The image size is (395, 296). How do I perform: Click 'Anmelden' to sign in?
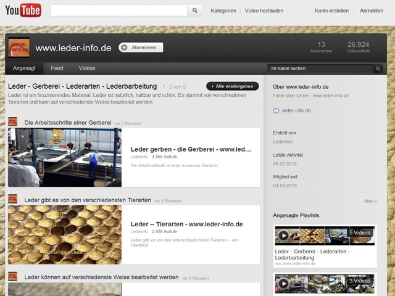372,10
